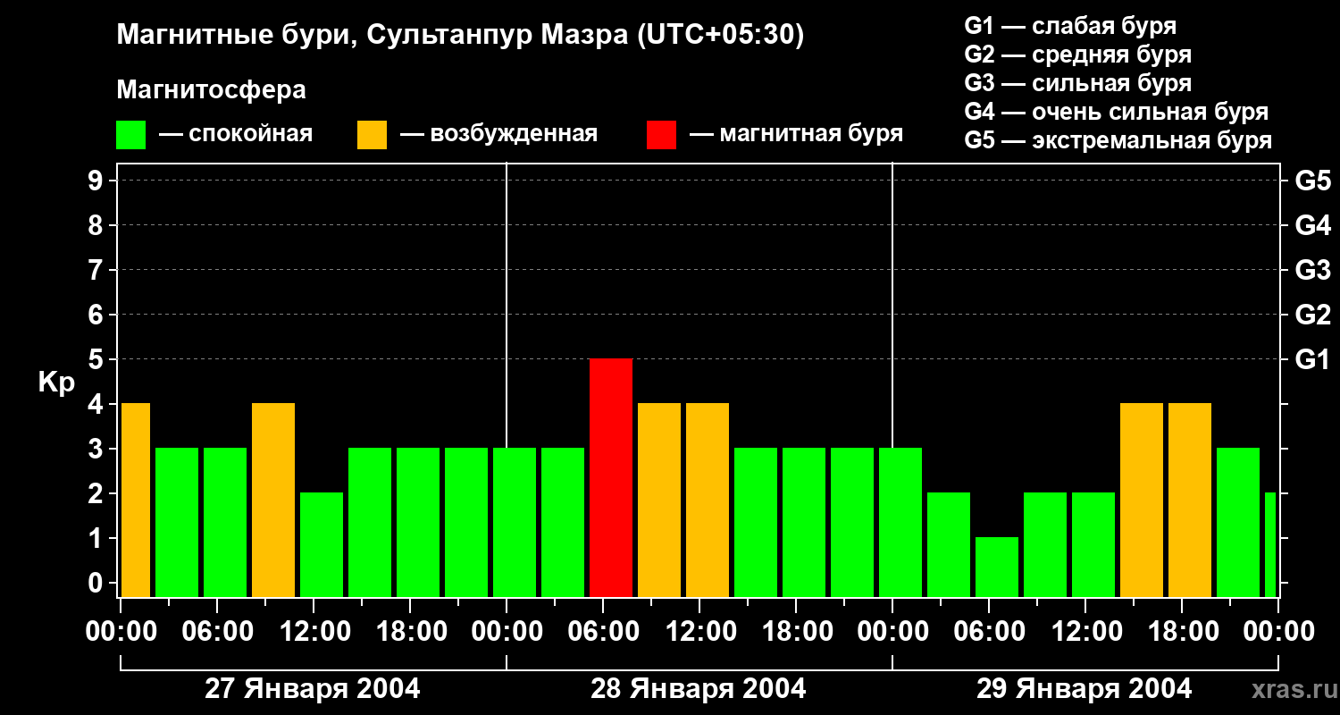The image size is (1340, 715).
Task: Click the '5' value on the Kp axis
Action: [x=97, y=359]
